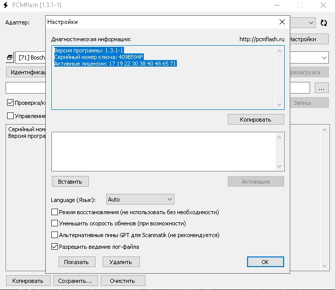Enable Режим восстановления checkbox
This screenshot has width=335, height=290.
click(x=55, y=212)
